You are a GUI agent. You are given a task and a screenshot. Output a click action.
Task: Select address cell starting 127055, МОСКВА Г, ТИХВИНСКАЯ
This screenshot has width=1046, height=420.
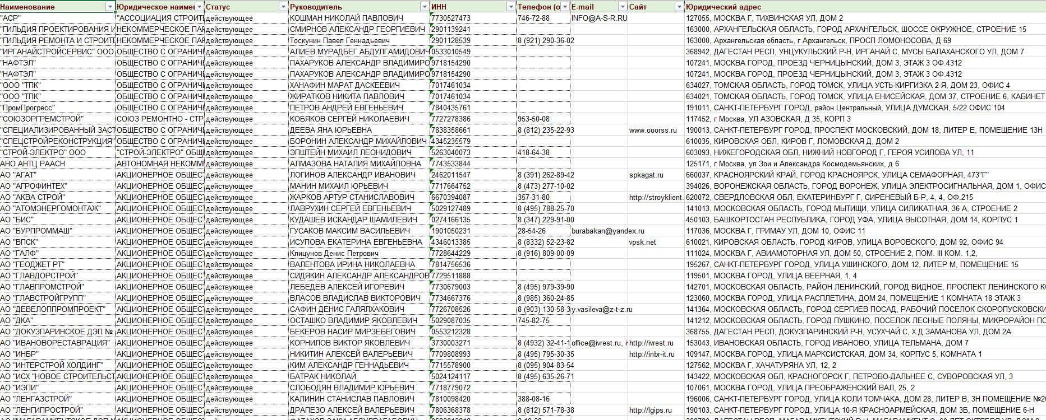click(865, 18)
